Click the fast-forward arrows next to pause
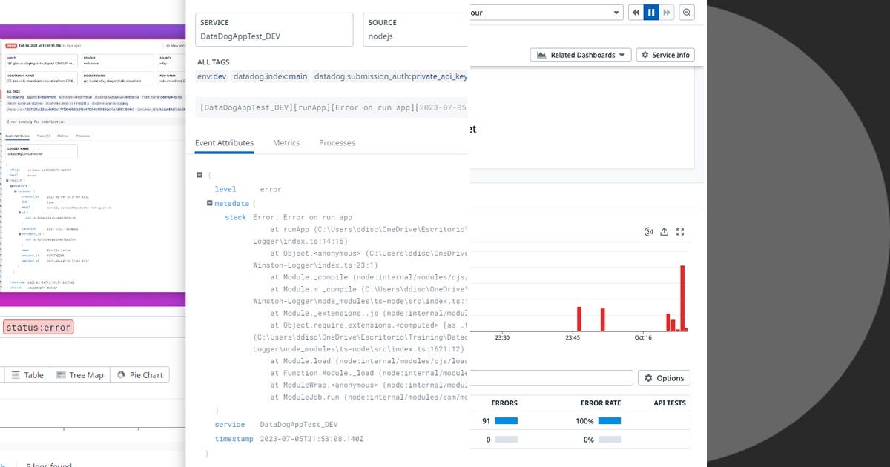The height and width of the screenshot is (467, 890). coord(667,12)
